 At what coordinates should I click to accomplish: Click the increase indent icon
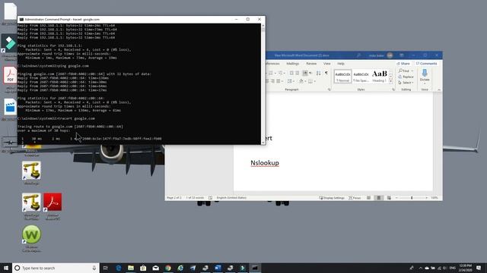click(x=298, y=73)
